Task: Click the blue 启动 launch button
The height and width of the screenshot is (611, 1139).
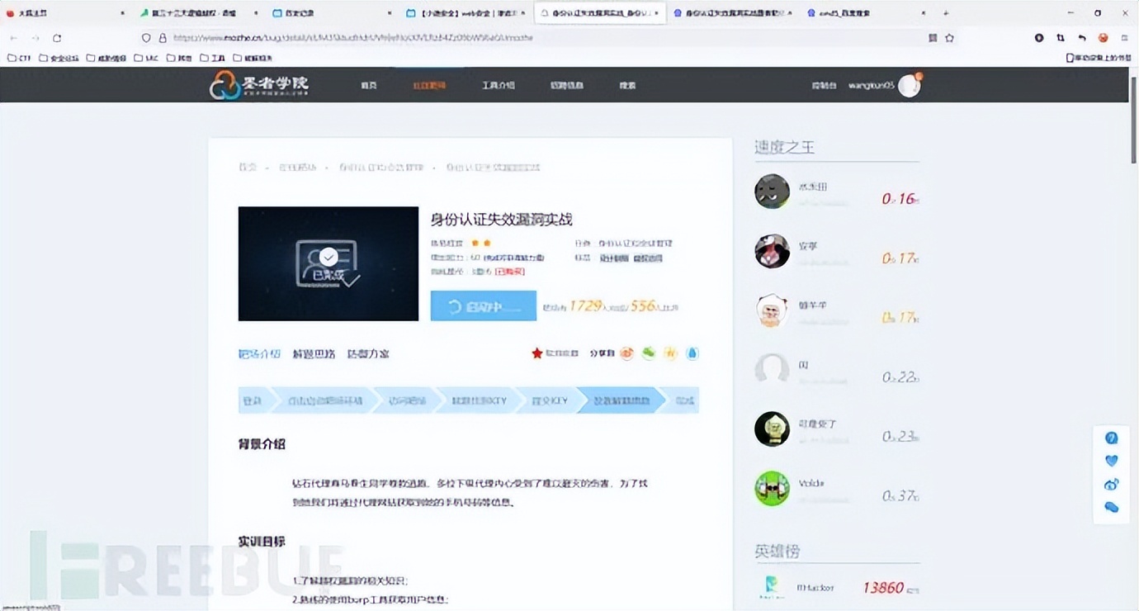Action: pyautogui.click(x=483, y=306)
